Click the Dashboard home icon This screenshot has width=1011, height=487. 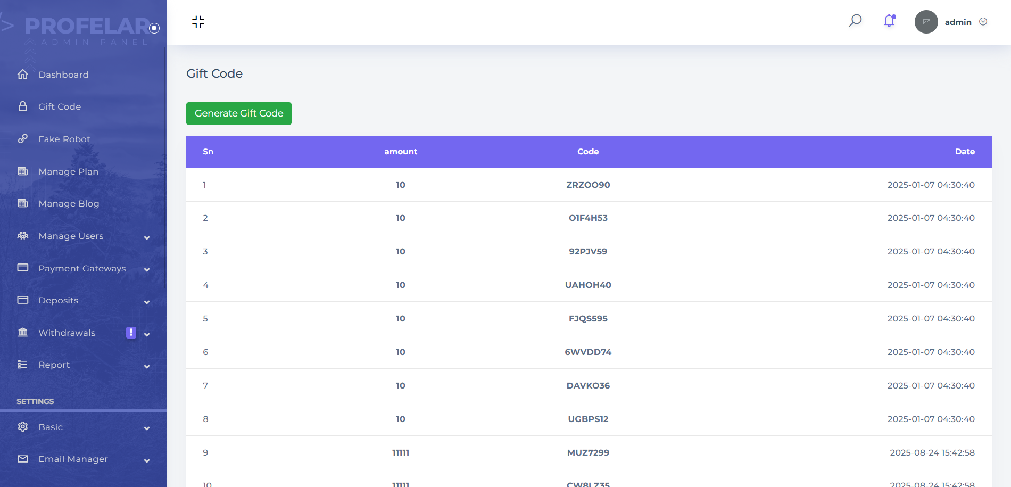point(23,75)
